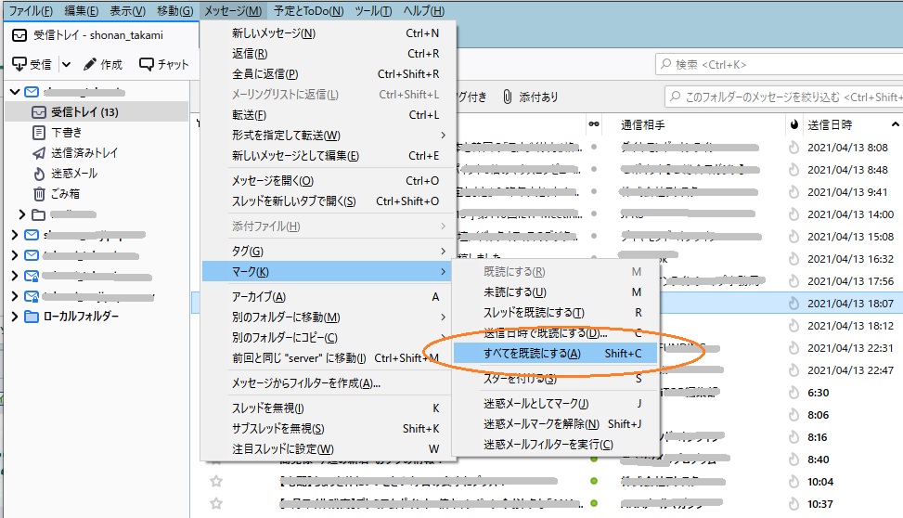Open the 送信済みトレイ sent folder

pos(39,153)
